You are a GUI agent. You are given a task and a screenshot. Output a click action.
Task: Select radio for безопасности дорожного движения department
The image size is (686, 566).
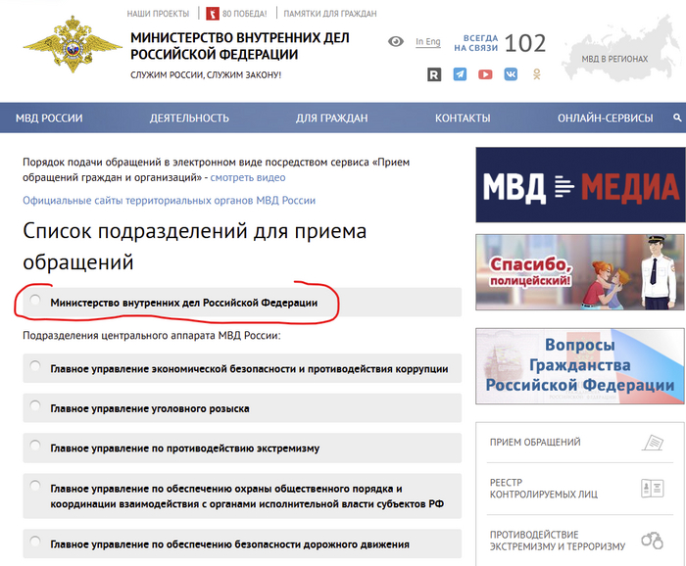click(x=35, y=542)
